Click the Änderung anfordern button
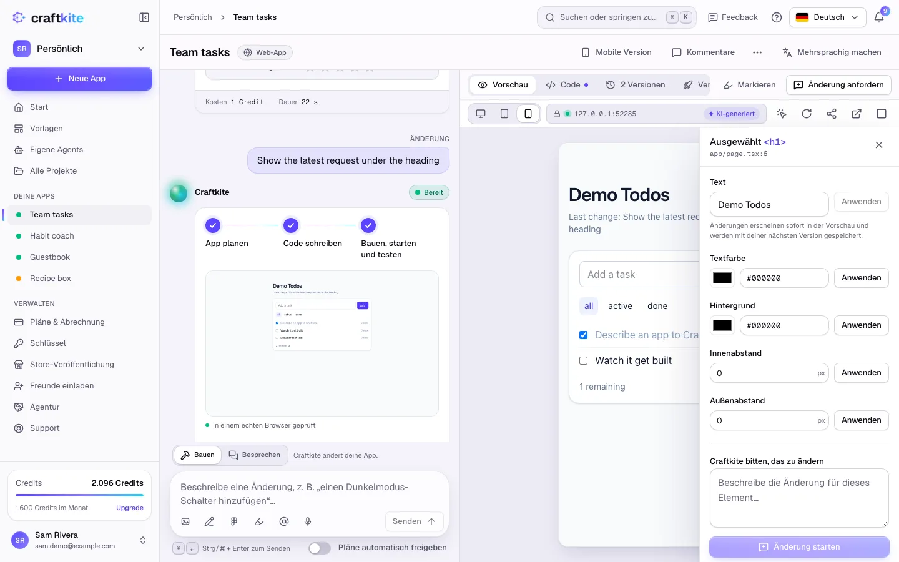The image size is (899, 562). [x=838, y=85]
